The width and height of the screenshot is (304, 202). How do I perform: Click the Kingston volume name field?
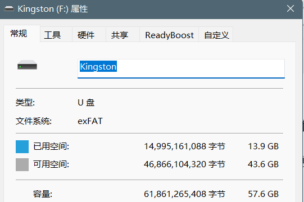[181, 68]
